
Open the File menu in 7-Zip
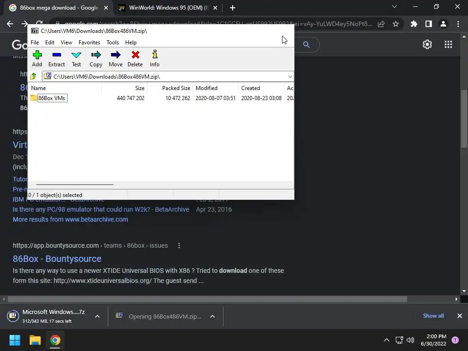(35, 43)
